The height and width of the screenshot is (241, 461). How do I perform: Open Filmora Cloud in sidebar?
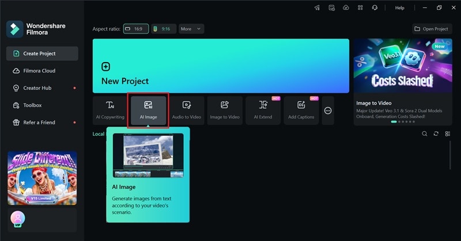[42, 71]
